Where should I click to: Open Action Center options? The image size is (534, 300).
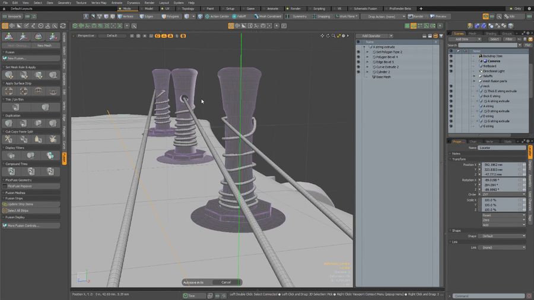(x=217, y=17)
